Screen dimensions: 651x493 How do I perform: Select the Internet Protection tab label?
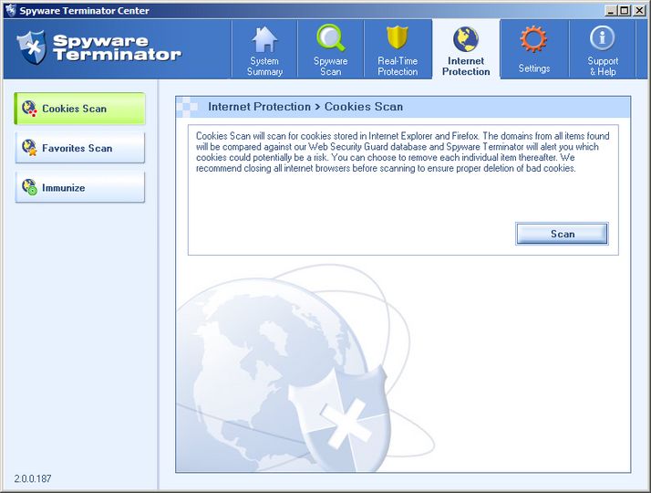pyautogui.click(x=466, y=67)
